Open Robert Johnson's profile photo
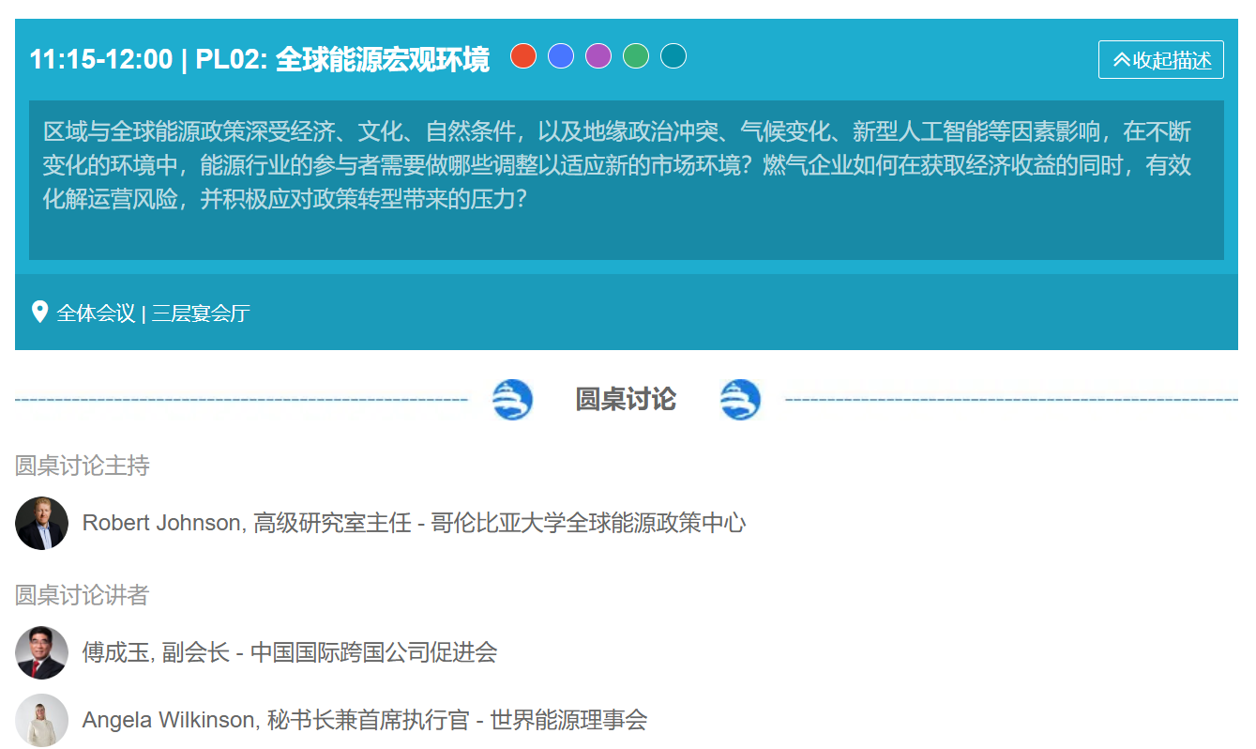This screenshot has width=1256, height=749. coord(41,523)
